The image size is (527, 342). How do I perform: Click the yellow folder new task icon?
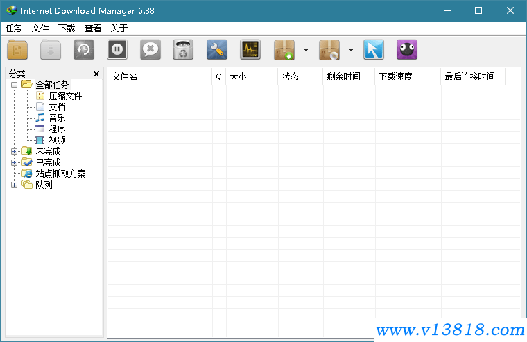[x=18, y=50]
